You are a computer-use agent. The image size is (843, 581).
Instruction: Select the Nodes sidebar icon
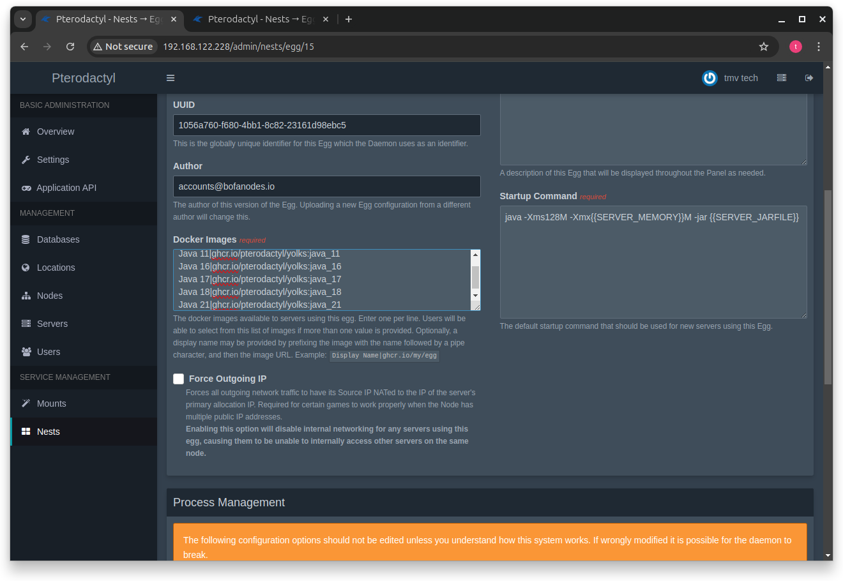[25, 296]
